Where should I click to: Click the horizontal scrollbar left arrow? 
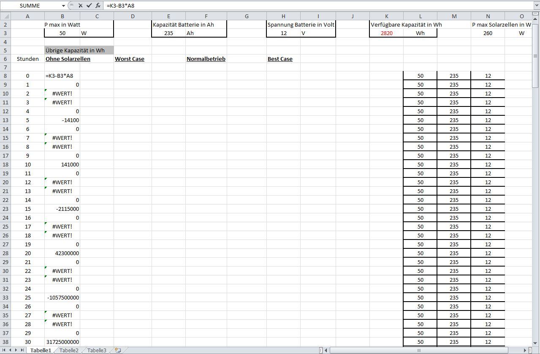326,350
